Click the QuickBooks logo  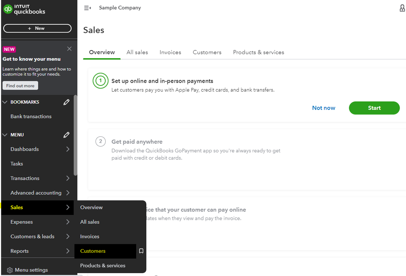coord(24,9)
